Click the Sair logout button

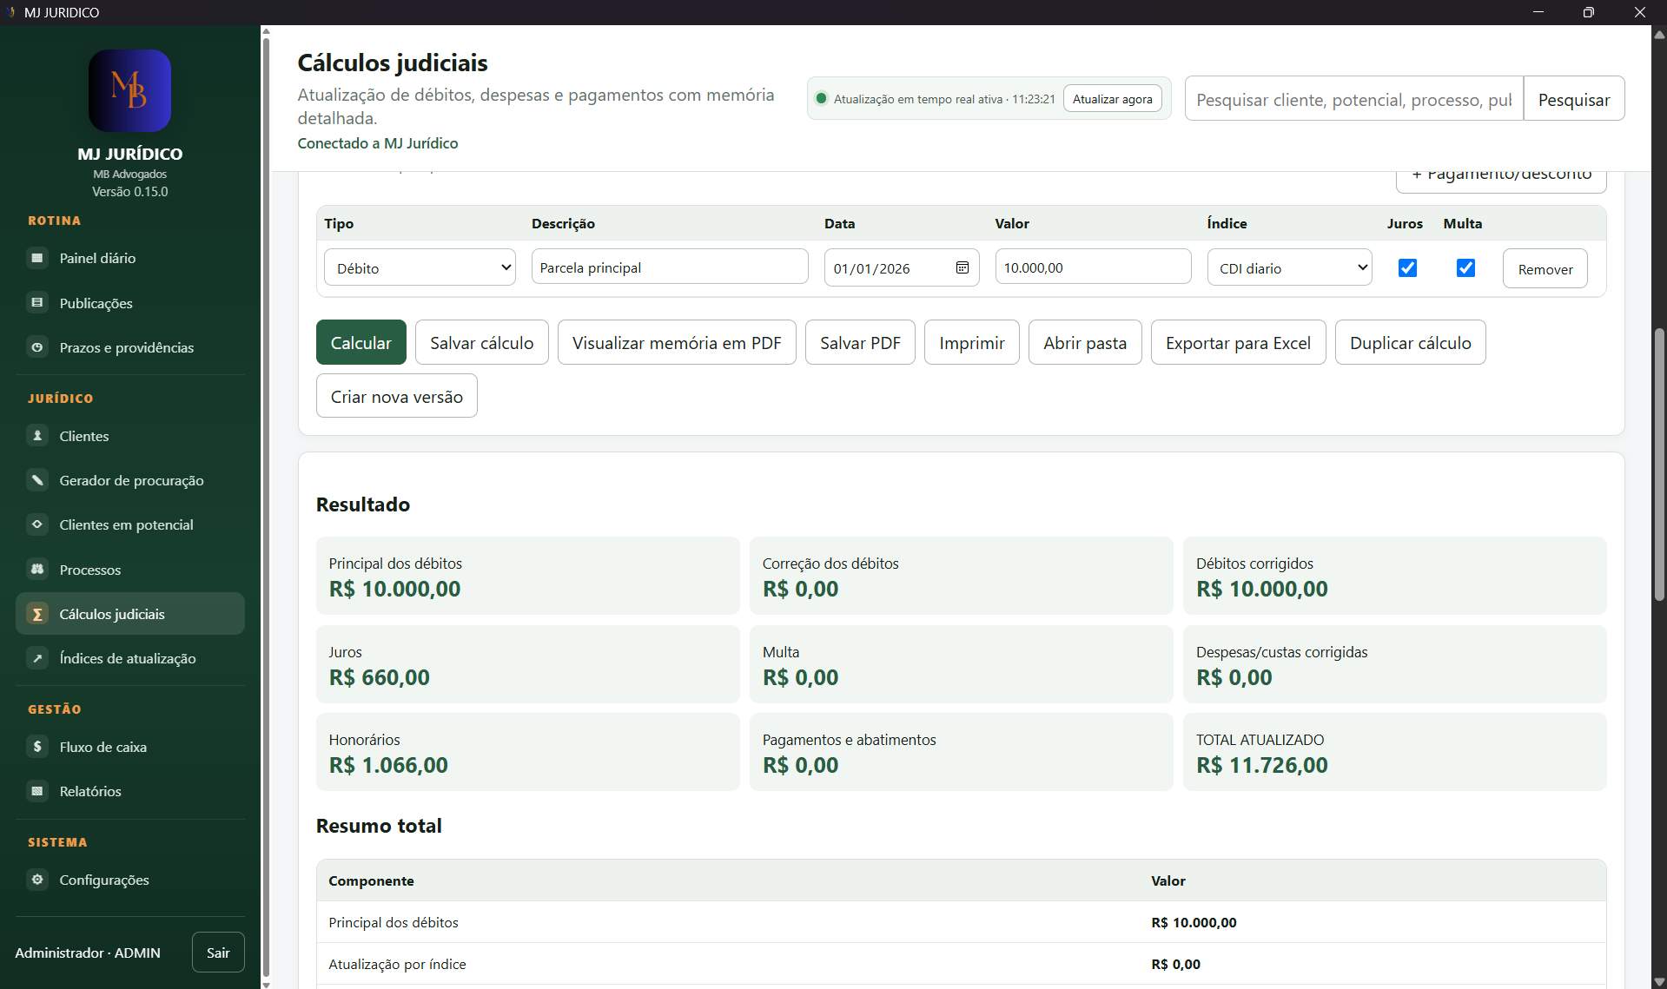[218, 952]
